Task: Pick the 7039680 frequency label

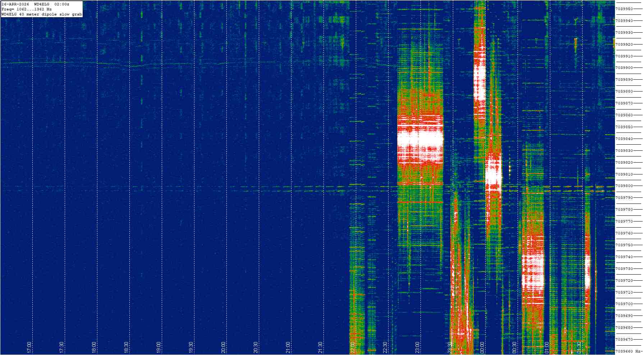Action: click(x=624, y=327)
